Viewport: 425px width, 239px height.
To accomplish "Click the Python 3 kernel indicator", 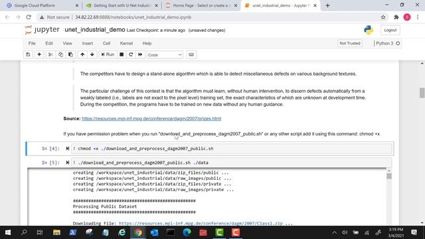I will coord(387,43).
